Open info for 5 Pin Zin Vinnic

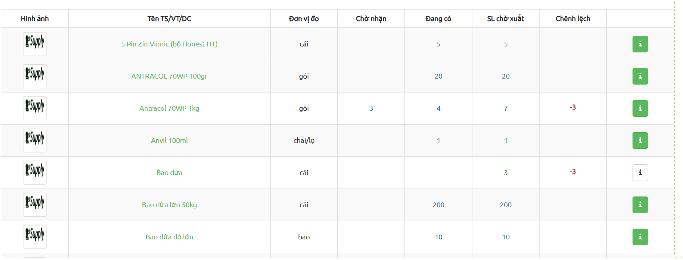point(640,44)
